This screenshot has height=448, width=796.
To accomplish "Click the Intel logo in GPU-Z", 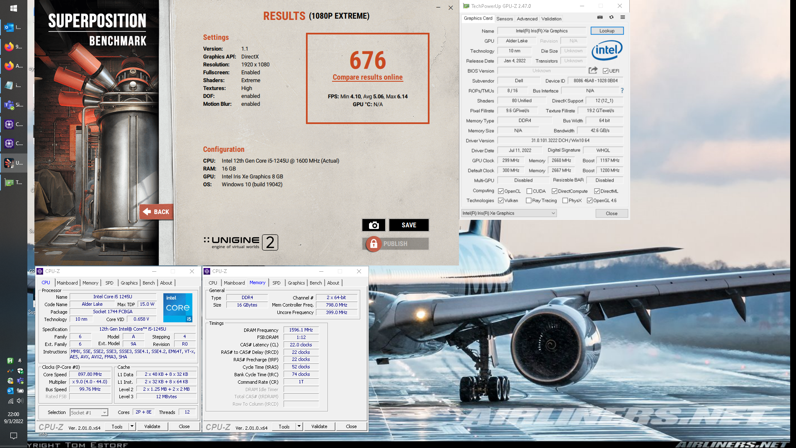I will 607,51.
